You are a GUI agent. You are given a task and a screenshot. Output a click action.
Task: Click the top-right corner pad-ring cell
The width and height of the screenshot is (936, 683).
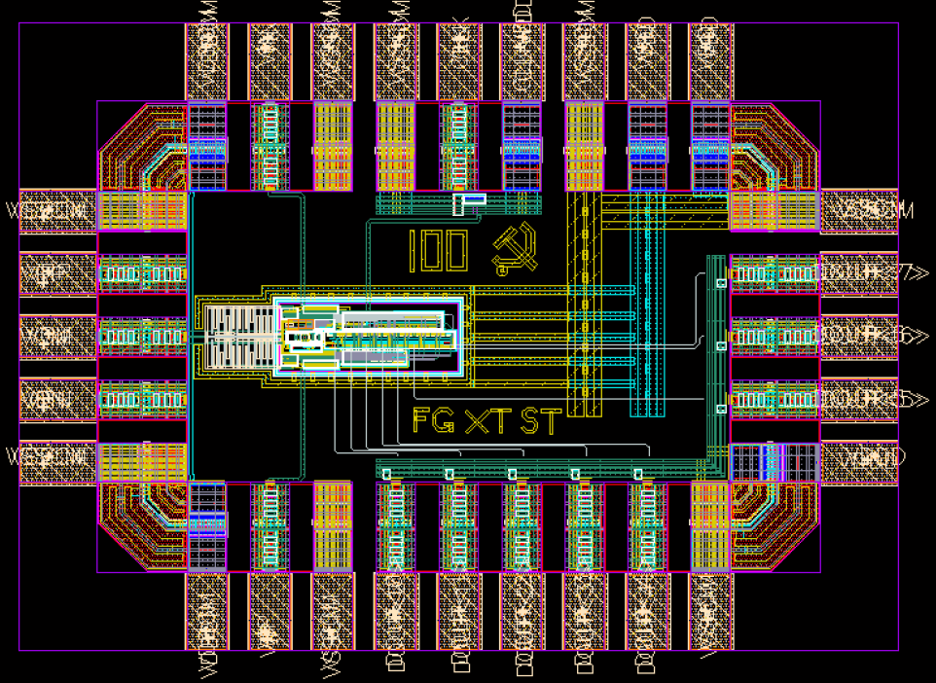click(774, 146)
